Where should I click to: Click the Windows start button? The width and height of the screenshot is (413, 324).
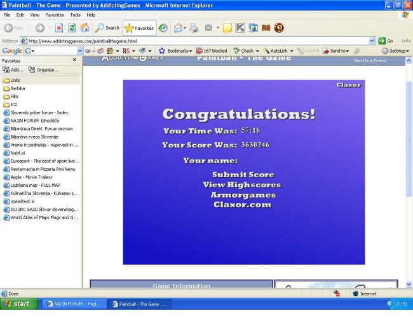click(x=19, y=304)
